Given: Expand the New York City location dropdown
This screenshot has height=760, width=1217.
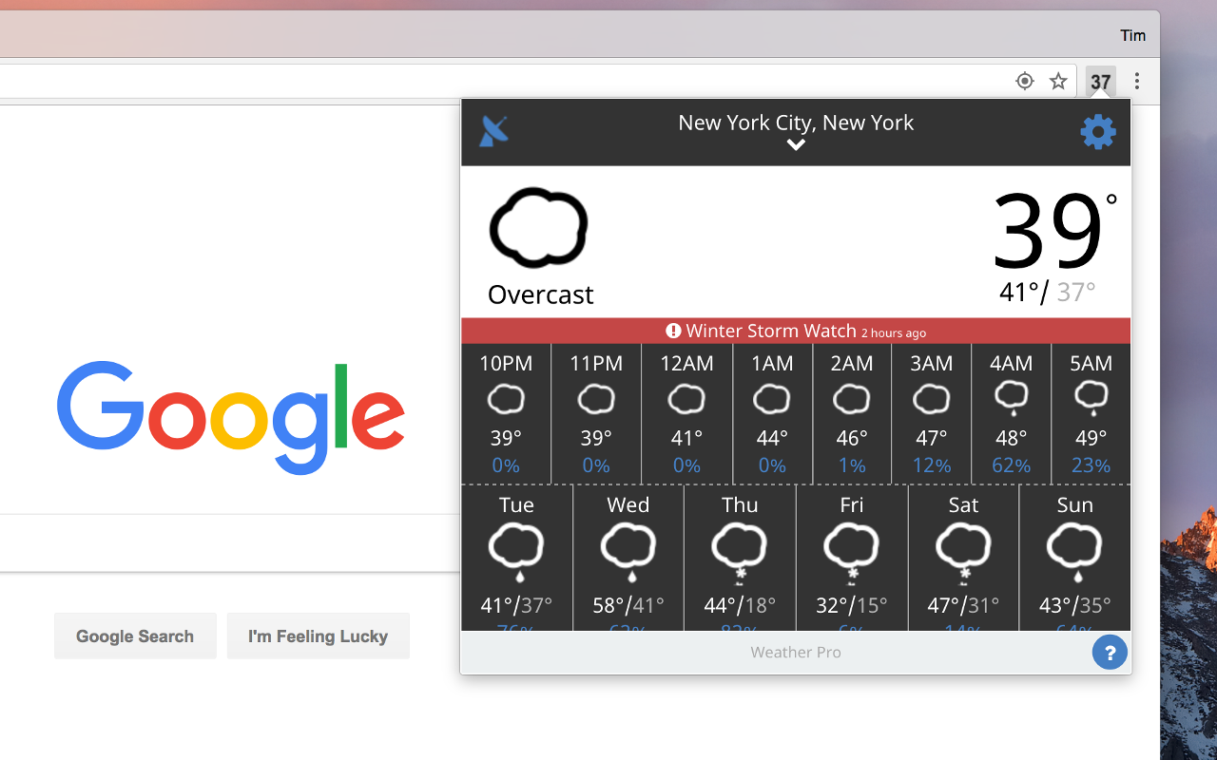Looking at the screenshot, I should pos(796,144).
